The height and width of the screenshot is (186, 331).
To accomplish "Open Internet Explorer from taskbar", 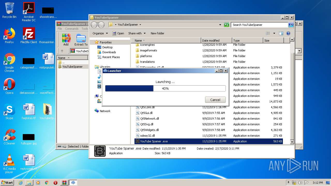I will (x=20, y=183).
